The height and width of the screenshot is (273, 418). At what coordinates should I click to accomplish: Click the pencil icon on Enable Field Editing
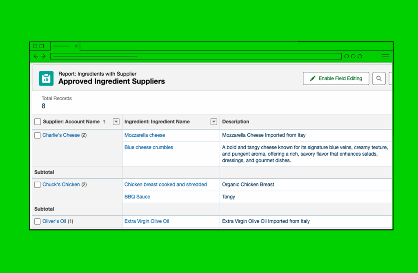(313, 79)
